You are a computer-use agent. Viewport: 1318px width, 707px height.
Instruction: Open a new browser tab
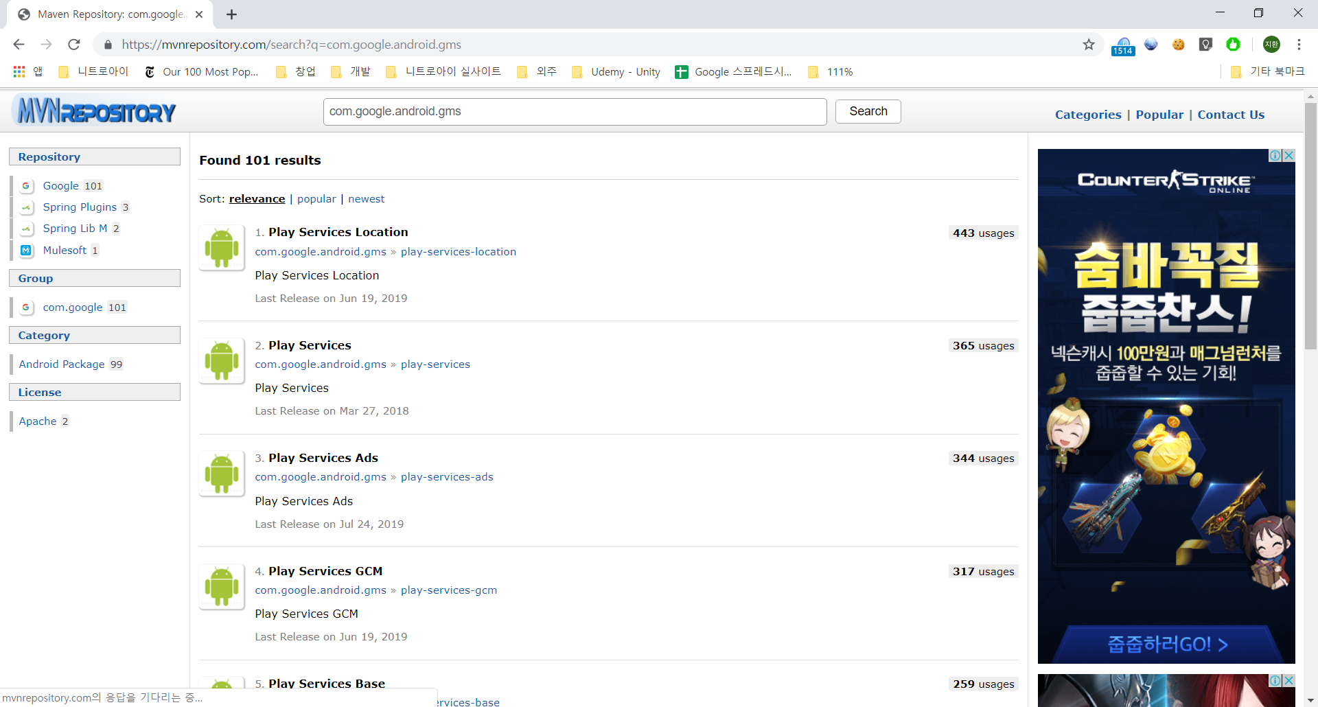click(x=232, y=14)
